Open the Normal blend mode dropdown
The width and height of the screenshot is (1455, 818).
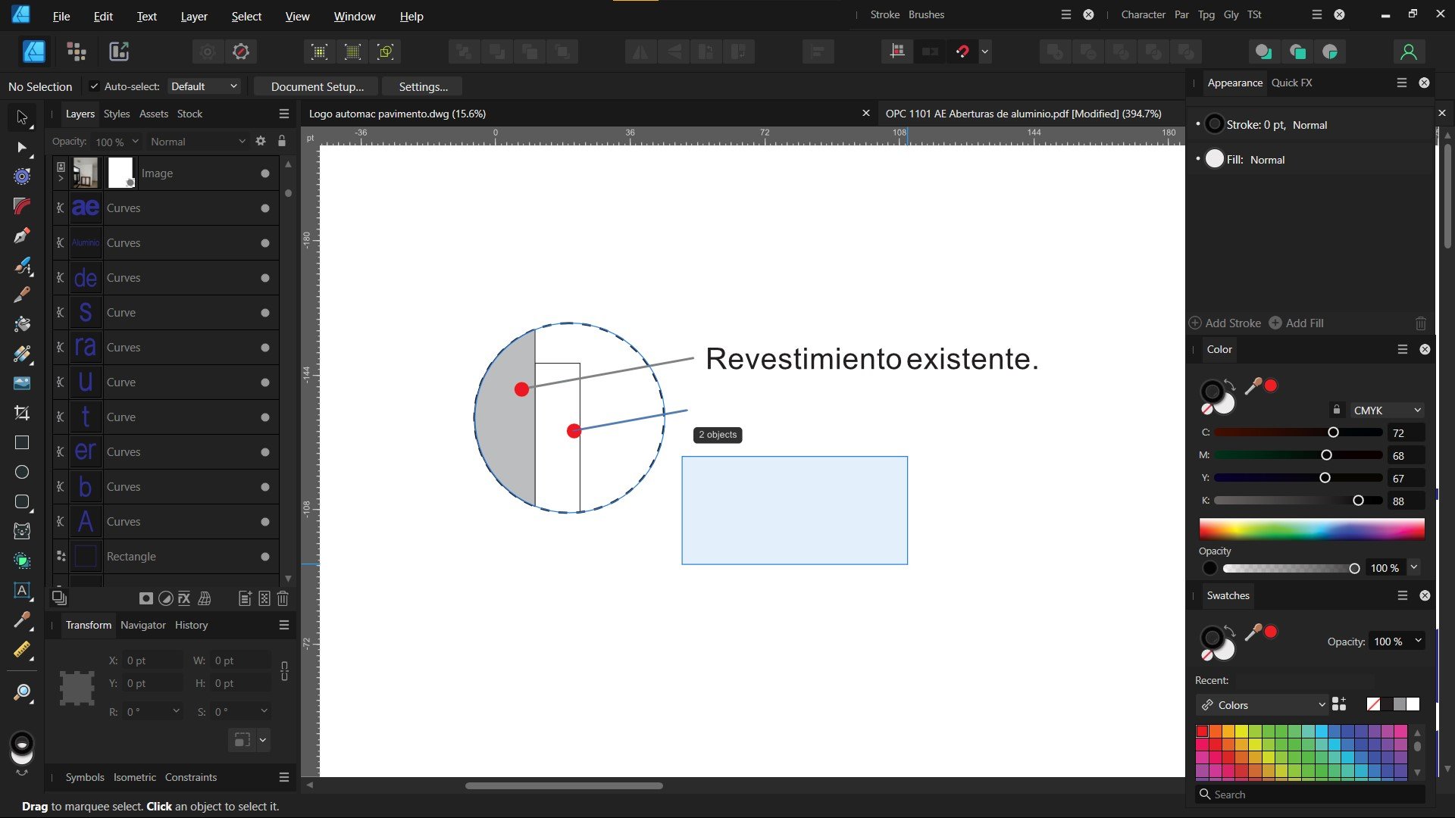(x=198, y=142)
